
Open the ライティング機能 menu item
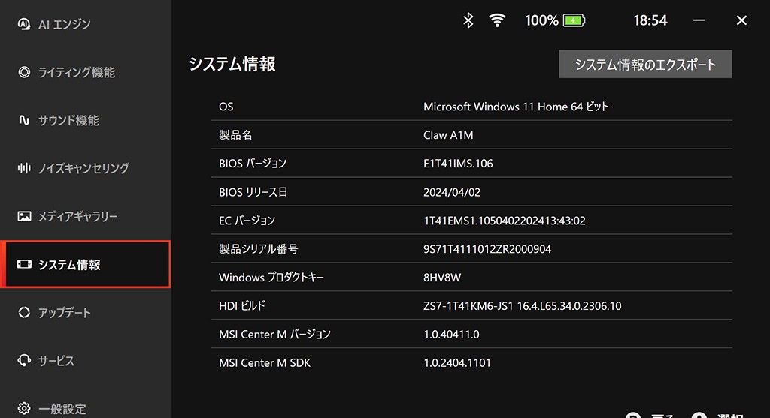(86, 72)
